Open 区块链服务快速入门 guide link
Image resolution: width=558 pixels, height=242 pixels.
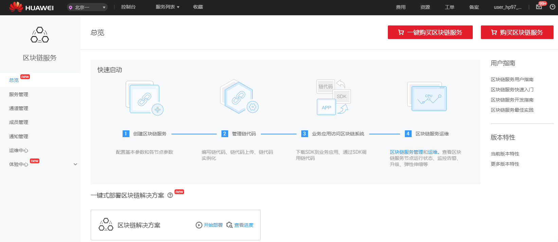[x=512, y=90]
